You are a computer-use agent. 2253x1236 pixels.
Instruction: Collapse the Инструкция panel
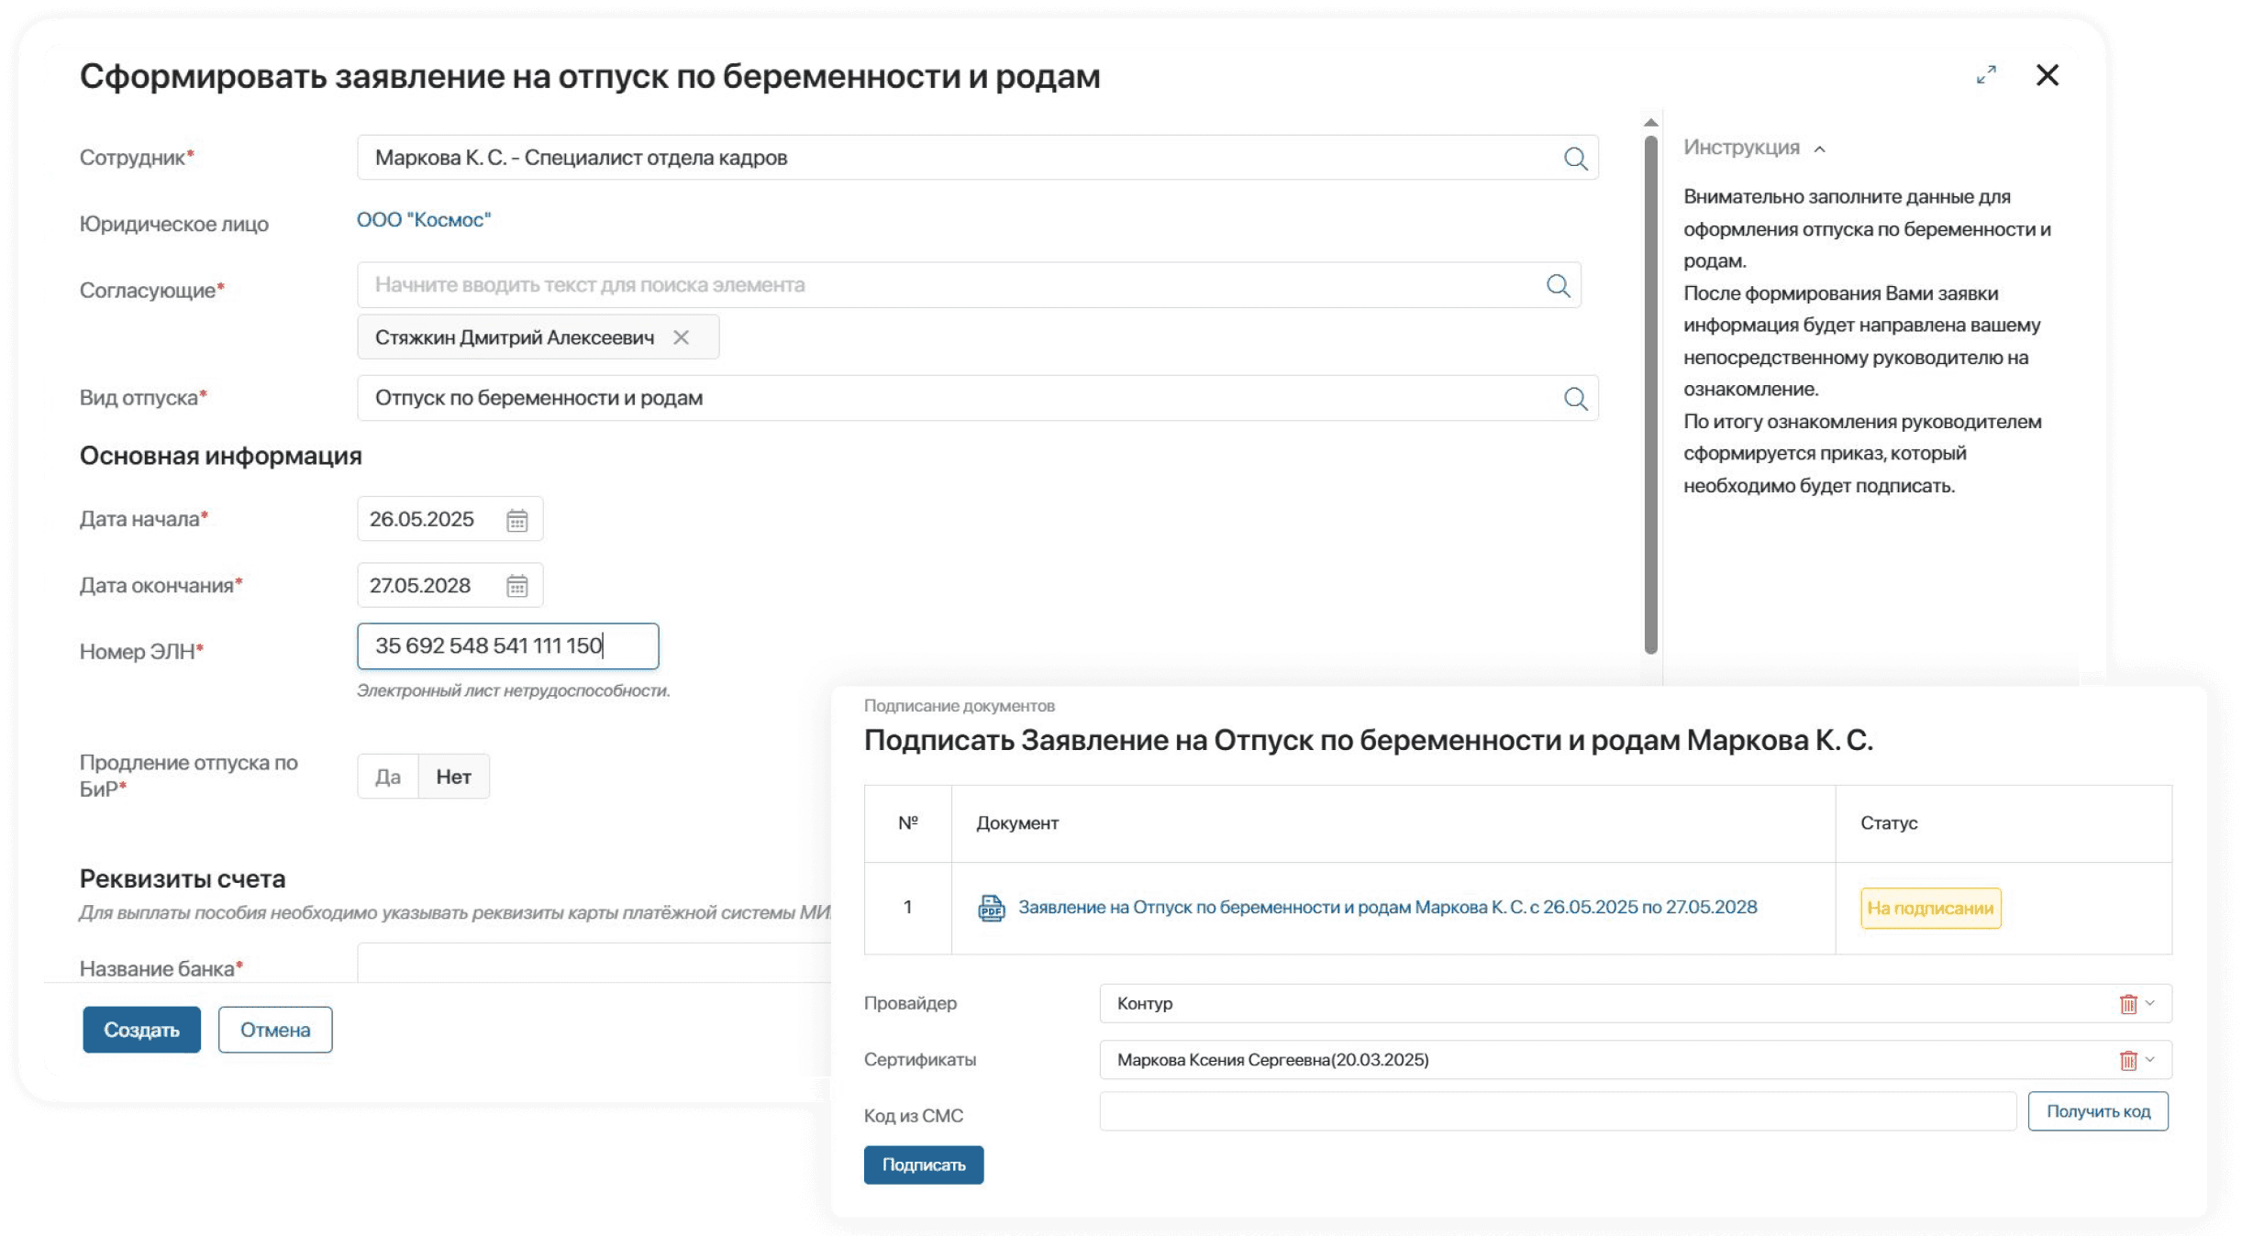1820,149
